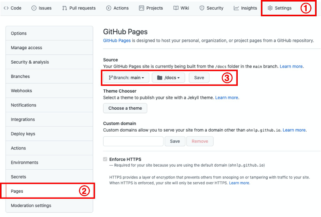Viewport: 321px width, 217px height.
Task: Click the folder icon beside /docs
Action: pyautogui.click(x=160, y=77)
